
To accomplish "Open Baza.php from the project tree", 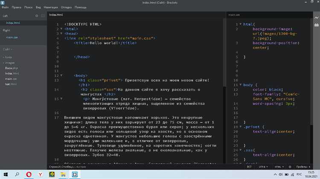I will click(12, 68).
